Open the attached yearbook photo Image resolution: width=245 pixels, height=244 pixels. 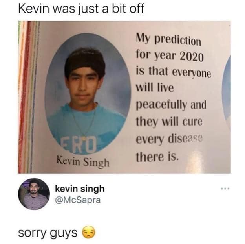124,97
